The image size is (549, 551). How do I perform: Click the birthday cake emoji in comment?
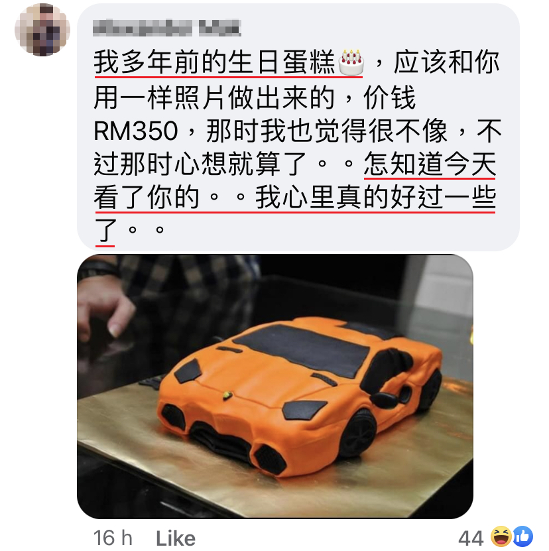coord(351,62)
